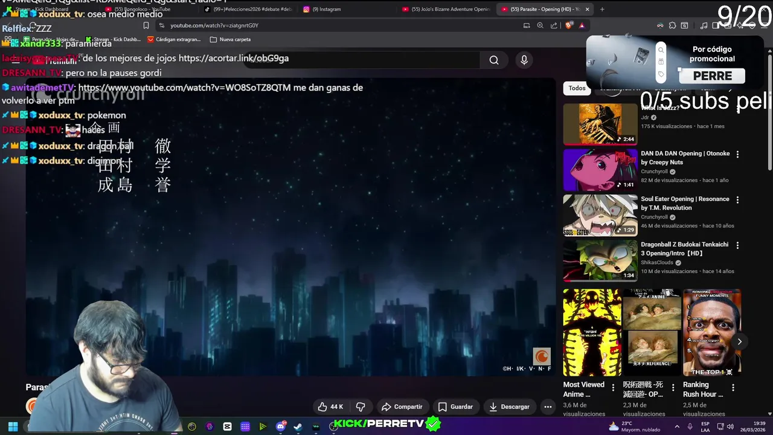
Task: Switch to Bongoloco YouTube tab
Action: pyautogui.click(x=143, y=9)
